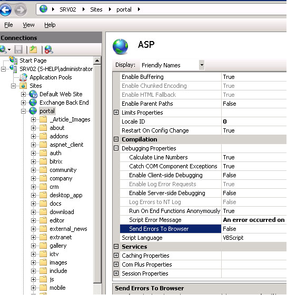Select the desktop_app folder in tree
287x295 pixels.
(x=66, y=195)
